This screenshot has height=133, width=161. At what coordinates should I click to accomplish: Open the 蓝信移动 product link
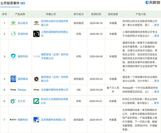[x=23, y=79]
